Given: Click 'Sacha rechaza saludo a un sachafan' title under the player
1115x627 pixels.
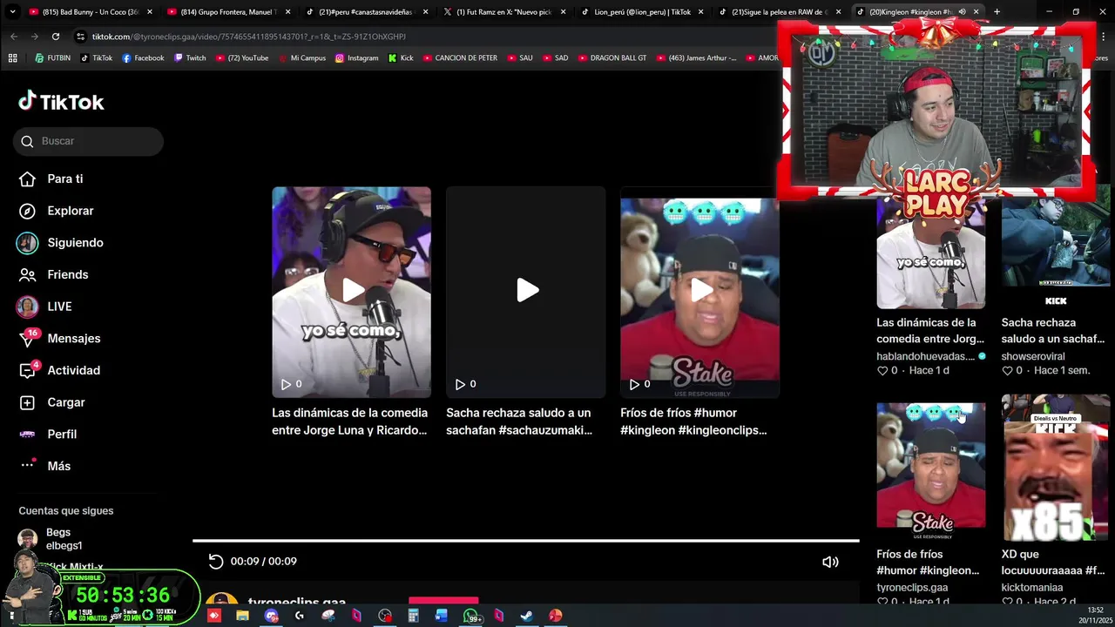Looking at the screenshot, I should click(519, 421).
